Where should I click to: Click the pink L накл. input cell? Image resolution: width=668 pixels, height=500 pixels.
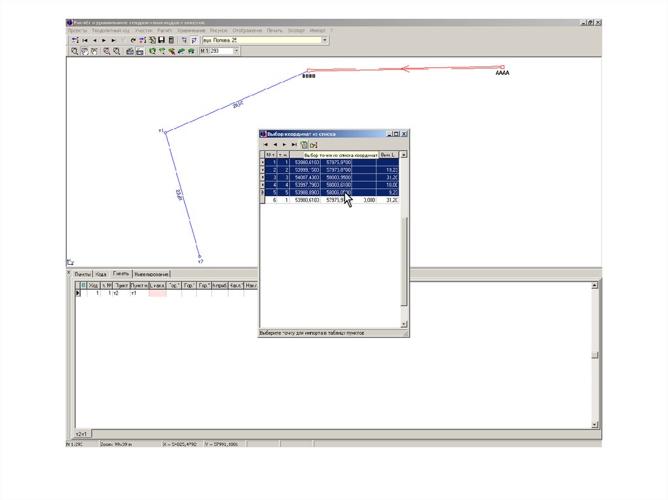157,294
